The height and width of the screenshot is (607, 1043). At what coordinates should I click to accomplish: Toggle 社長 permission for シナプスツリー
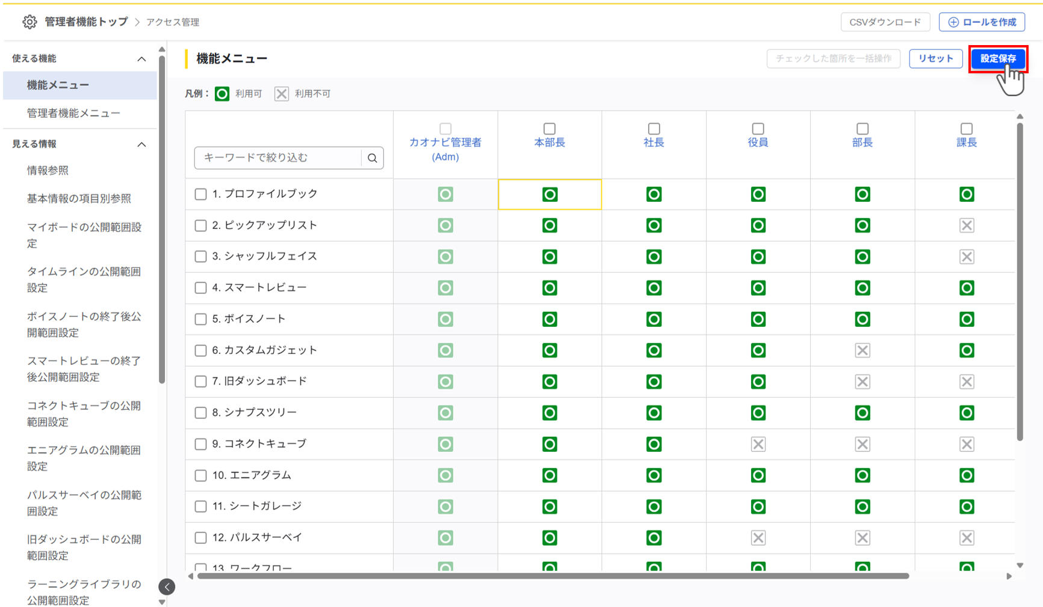click(x=654, y=413)
